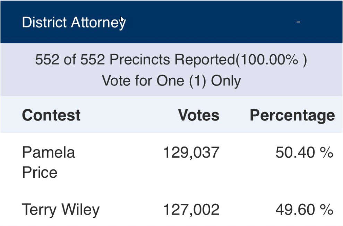The width and height of the screenshot is (343, 226).
Task: Click the word "Reported" in precinct status
Action: (x=204, y=60)
